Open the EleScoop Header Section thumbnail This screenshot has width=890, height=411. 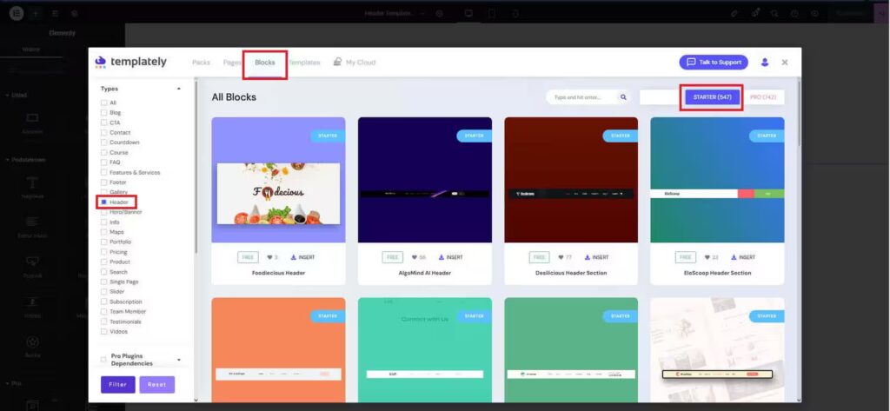717,180
